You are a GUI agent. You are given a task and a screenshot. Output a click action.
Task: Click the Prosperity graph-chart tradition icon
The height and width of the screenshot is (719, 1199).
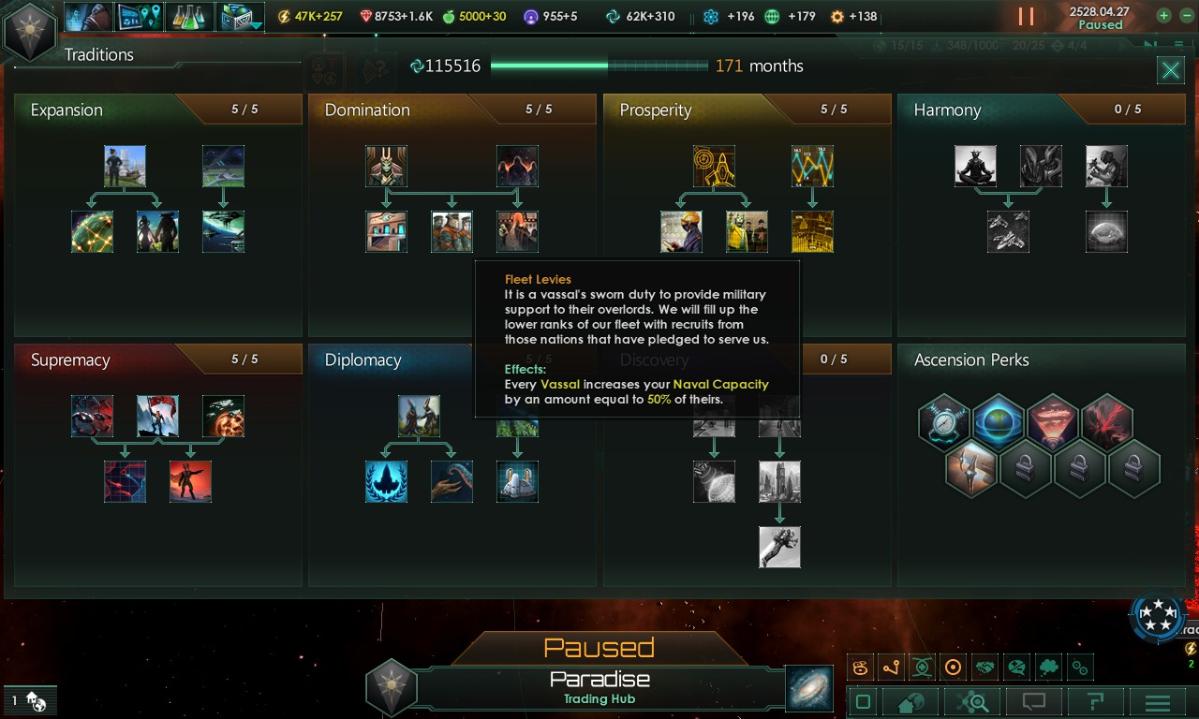812,166
